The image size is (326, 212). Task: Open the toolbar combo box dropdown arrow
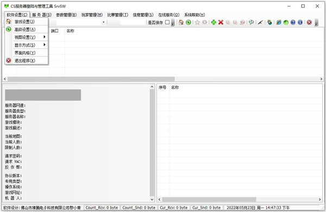(103, 22)
